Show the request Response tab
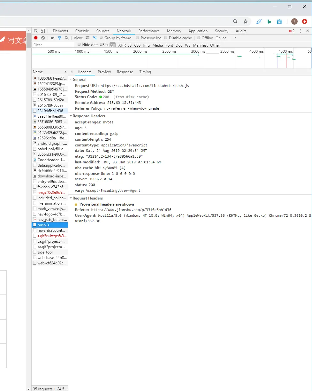The image size is (312, 391). (x=125, y=72)
